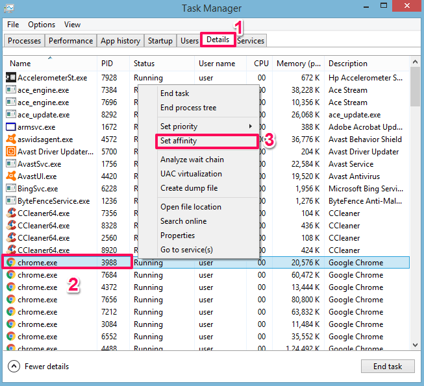Select Set affinity in context menu
Screen dimensions: 424x386
click(x=206, y=141)
